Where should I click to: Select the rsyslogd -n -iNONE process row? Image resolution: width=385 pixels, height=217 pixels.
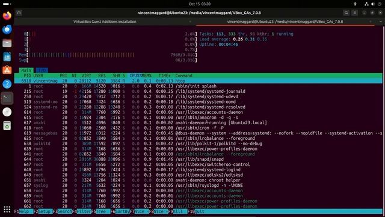pyautogui.click(x=198, y=185)
